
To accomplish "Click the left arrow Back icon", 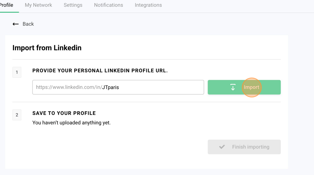I will [16, 24].
